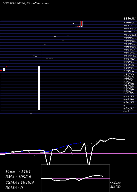The image size is (137, 192).
Task: Select the 50MA : 0 value
Action: coord(14,188)
